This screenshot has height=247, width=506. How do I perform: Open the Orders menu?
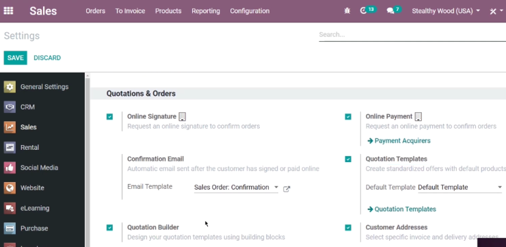pos(96,11)
